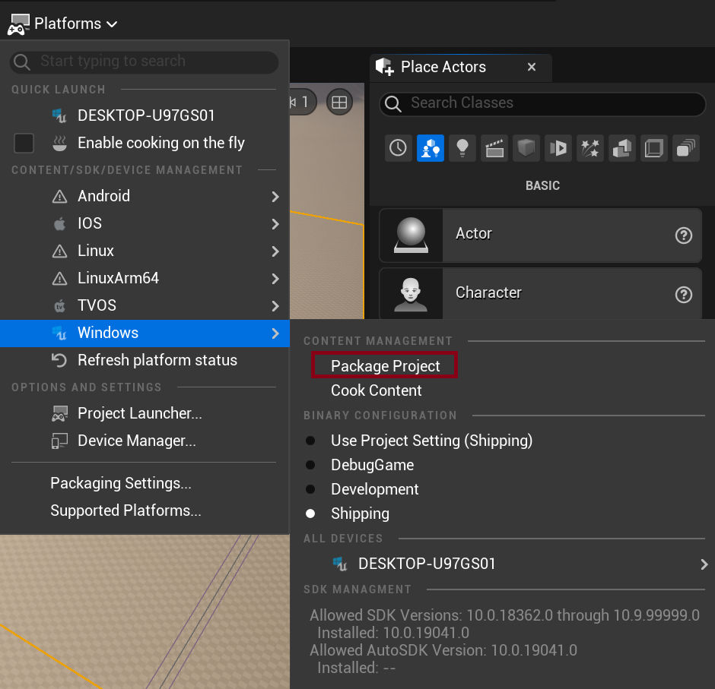Open the Platforms dropdown menu
This screenshot has height=689, width=715.
64,24
